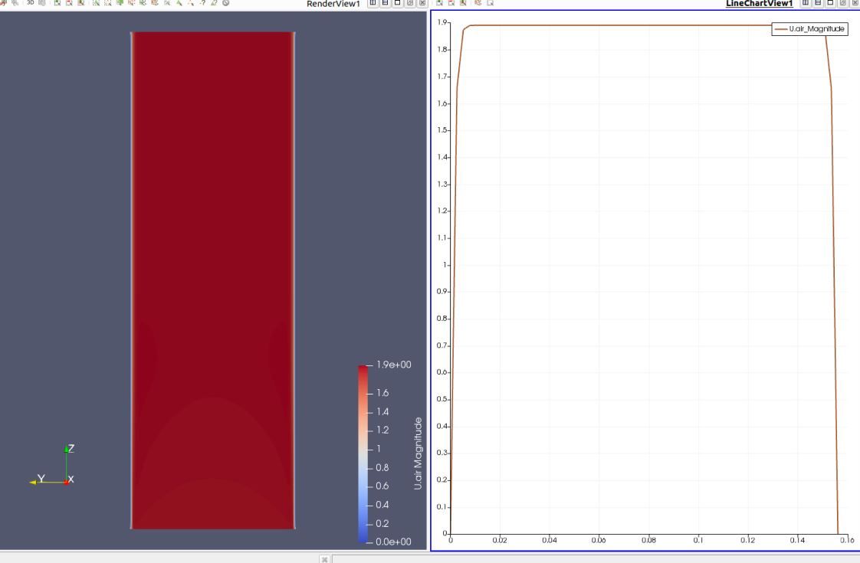The image size is (860, 563).
Task: Click the 1.9 y-axis tick label
Action: click(442, 22)
